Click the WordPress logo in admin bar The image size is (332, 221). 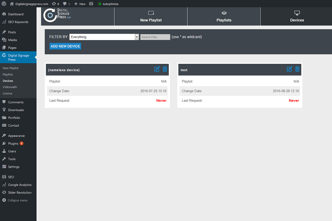coord(4,4)
